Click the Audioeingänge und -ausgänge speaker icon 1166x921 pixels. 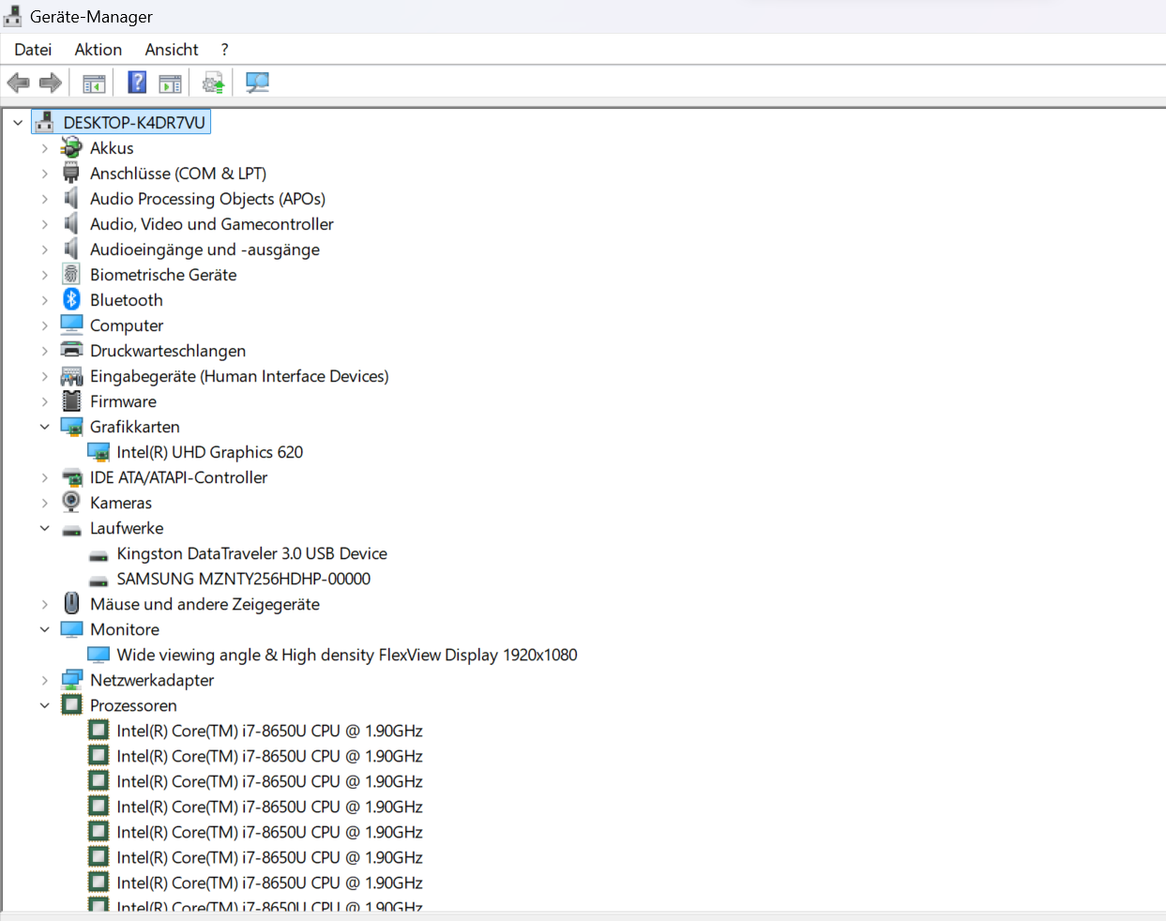pos(71,249)
